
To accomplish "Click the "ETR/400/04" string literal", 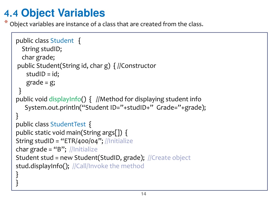I will (x=81, y=141).
